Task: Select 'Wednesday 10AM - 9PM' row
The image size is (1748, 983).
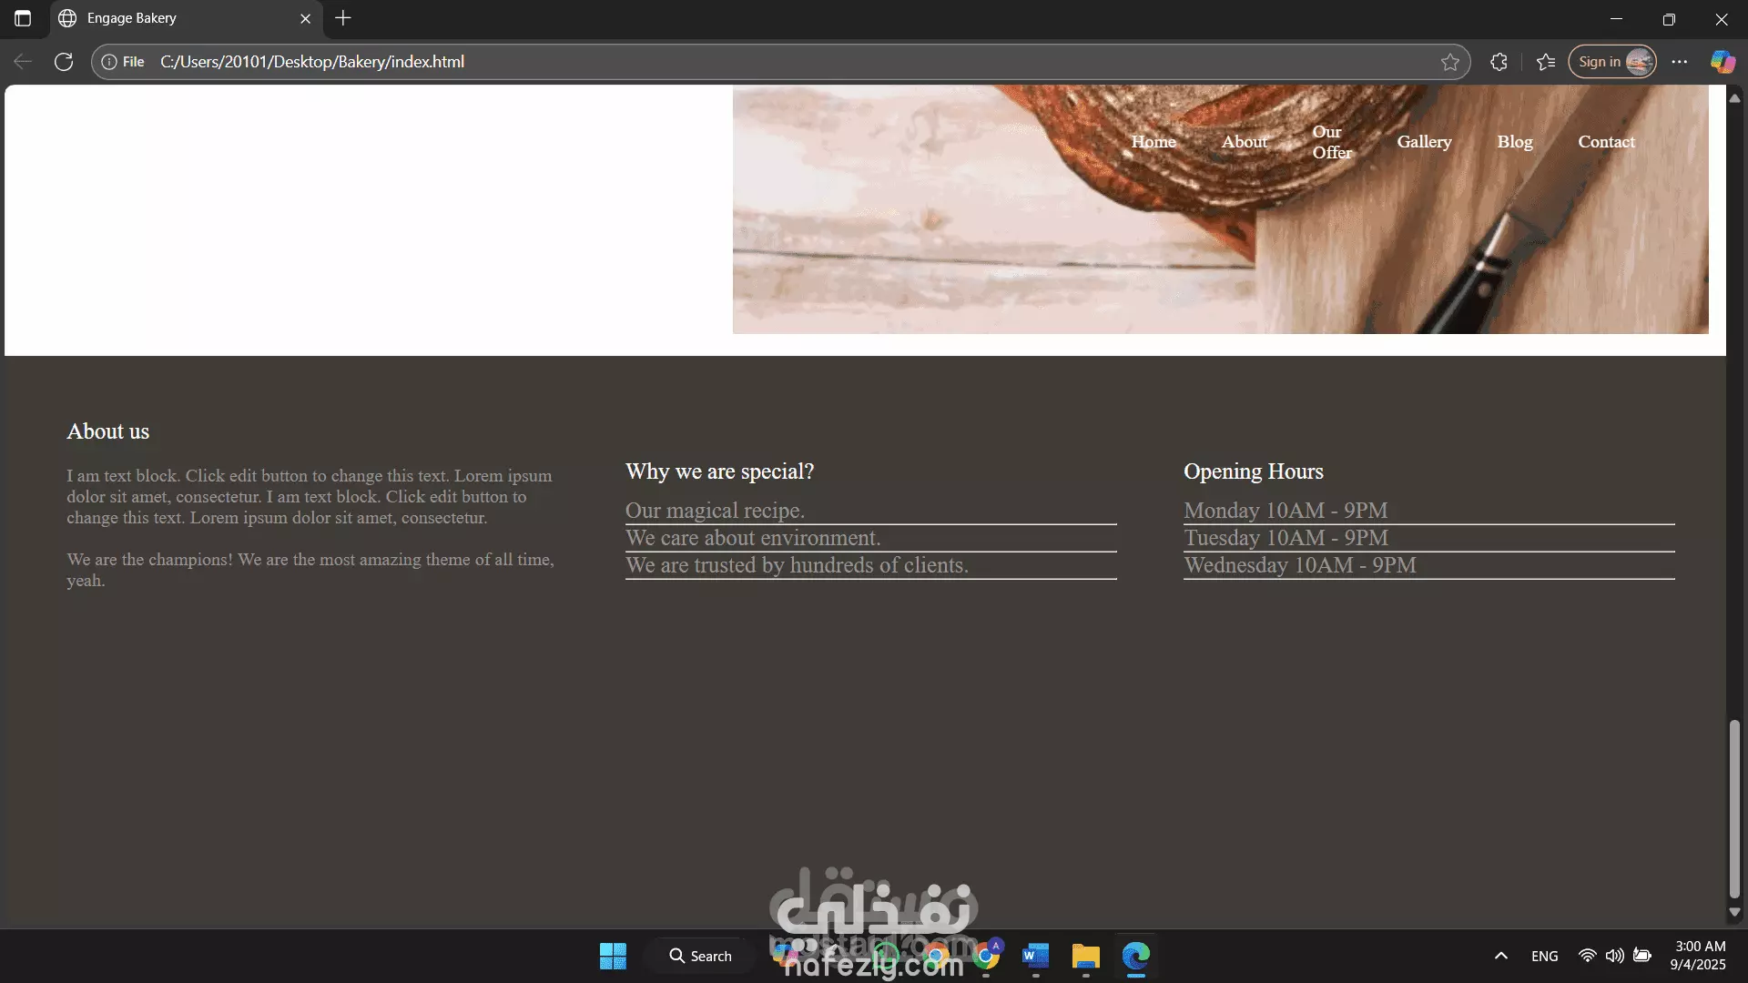Action: [1429, 565]
